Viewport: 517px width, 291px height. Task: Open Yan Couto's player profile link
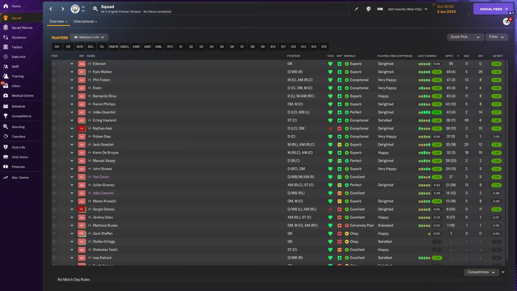101,177
